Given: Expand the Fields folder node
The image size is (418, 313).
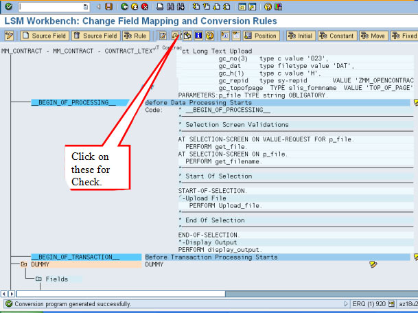Looking at the screenshot, I should click(38, 279).
